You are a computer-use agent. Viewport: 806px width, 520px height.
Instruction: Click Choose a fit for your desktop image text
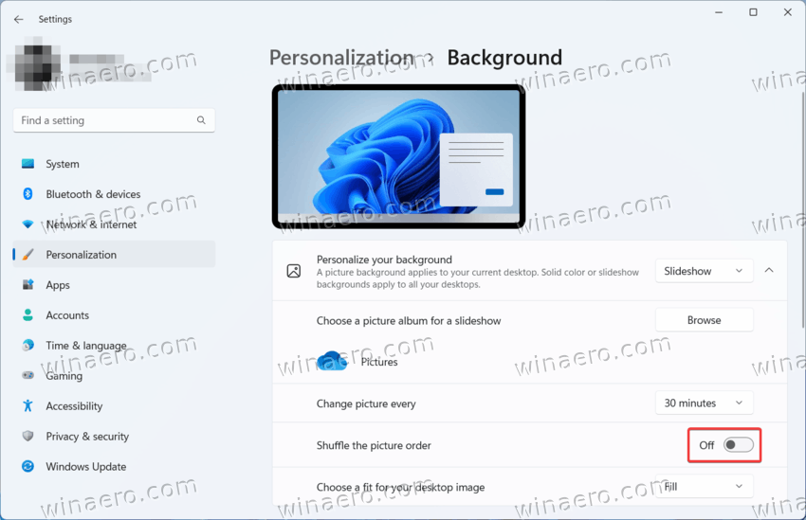pos(400,487)
